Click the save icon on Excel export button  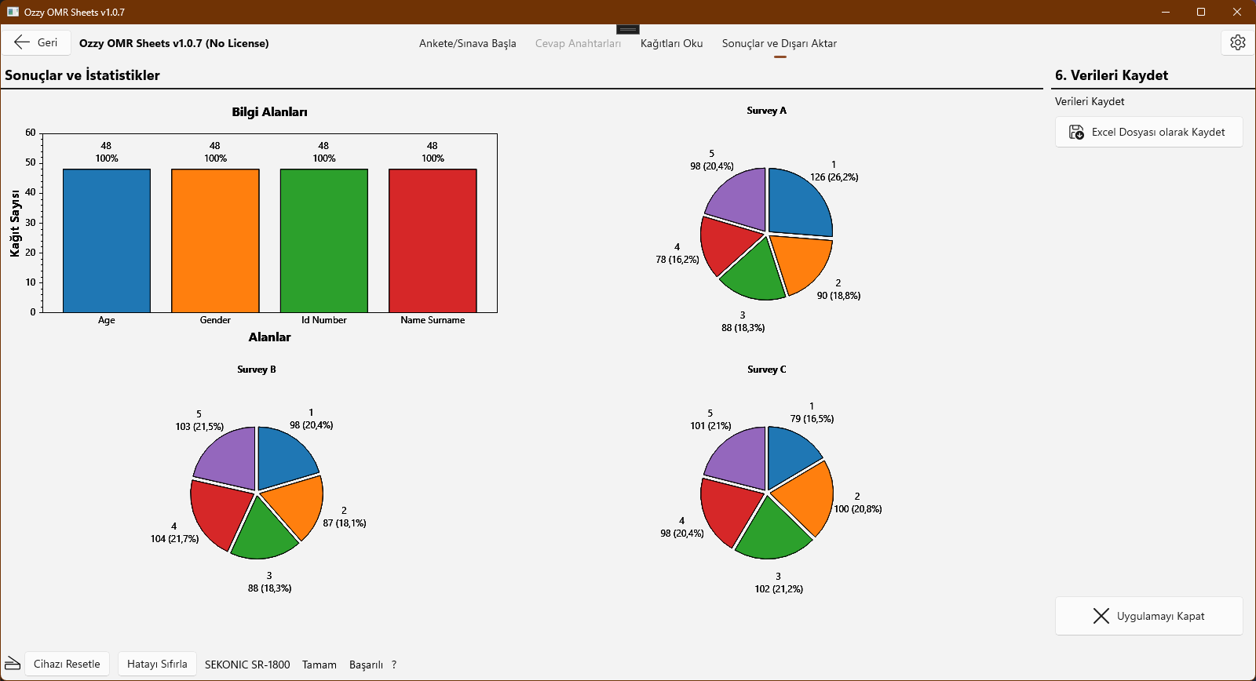point(1077,132)
